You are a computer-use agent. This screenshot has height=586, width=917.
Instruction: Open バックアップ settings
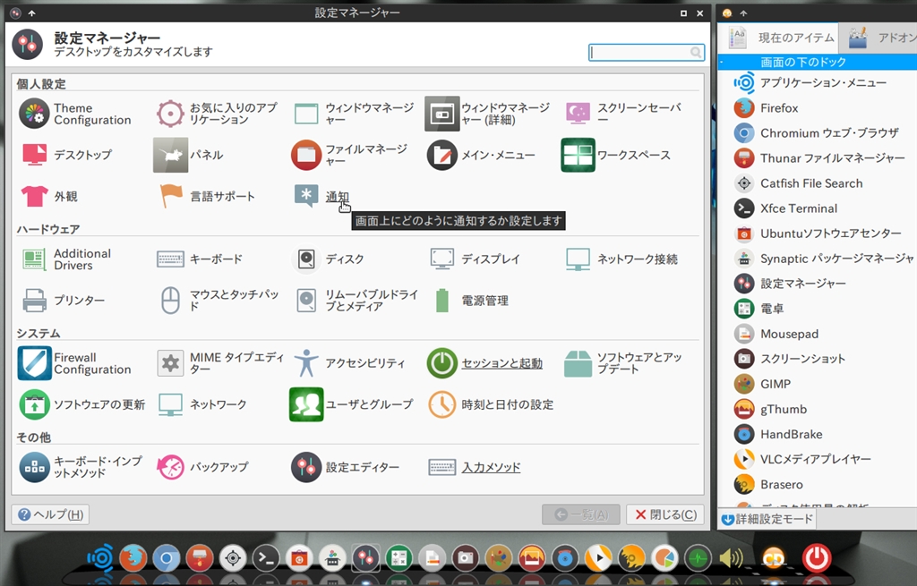[202, 467]
